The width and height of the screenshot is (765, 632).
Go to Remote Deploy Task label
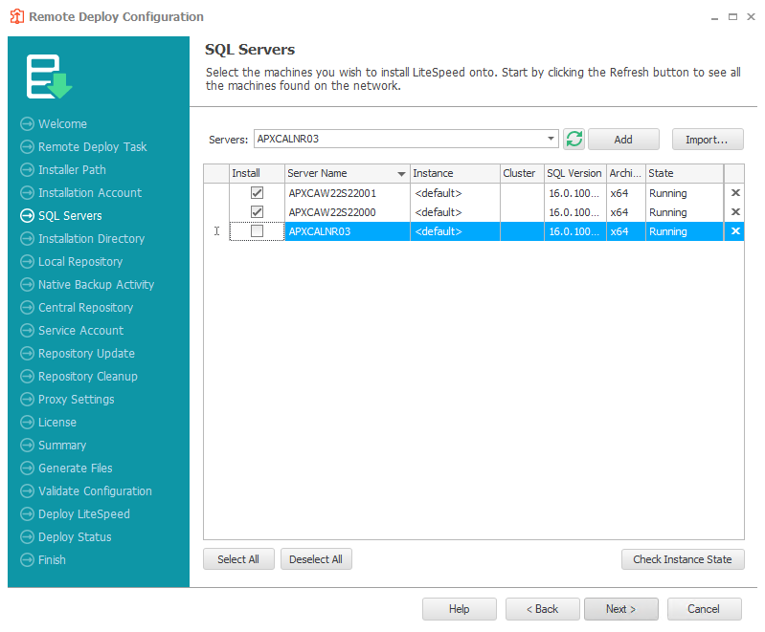click(92, 146)
